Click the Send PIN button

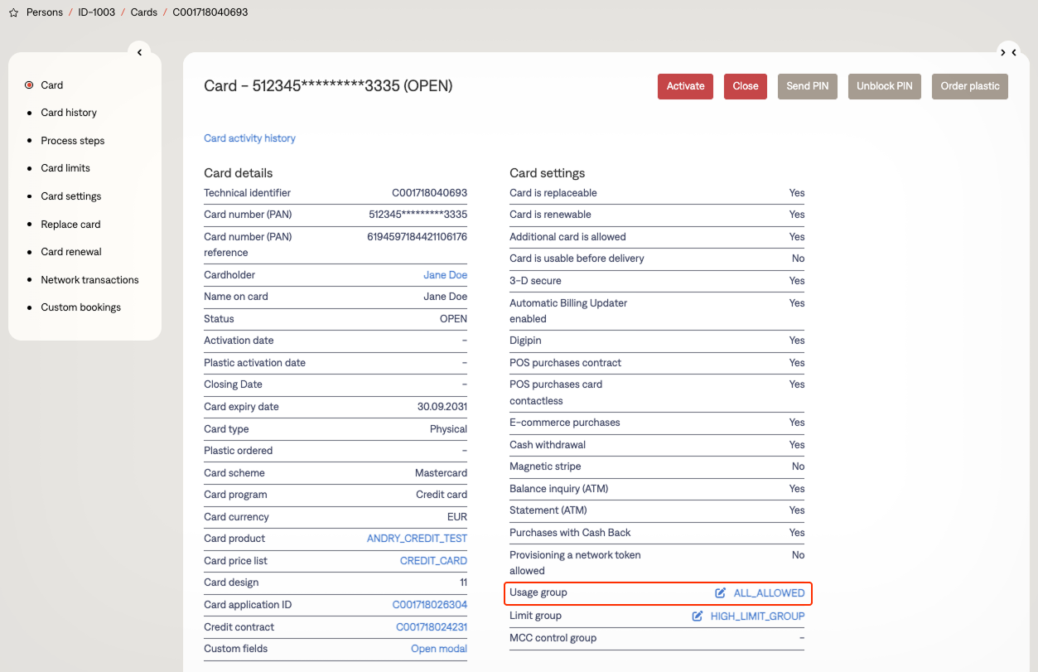coord(808,86)
